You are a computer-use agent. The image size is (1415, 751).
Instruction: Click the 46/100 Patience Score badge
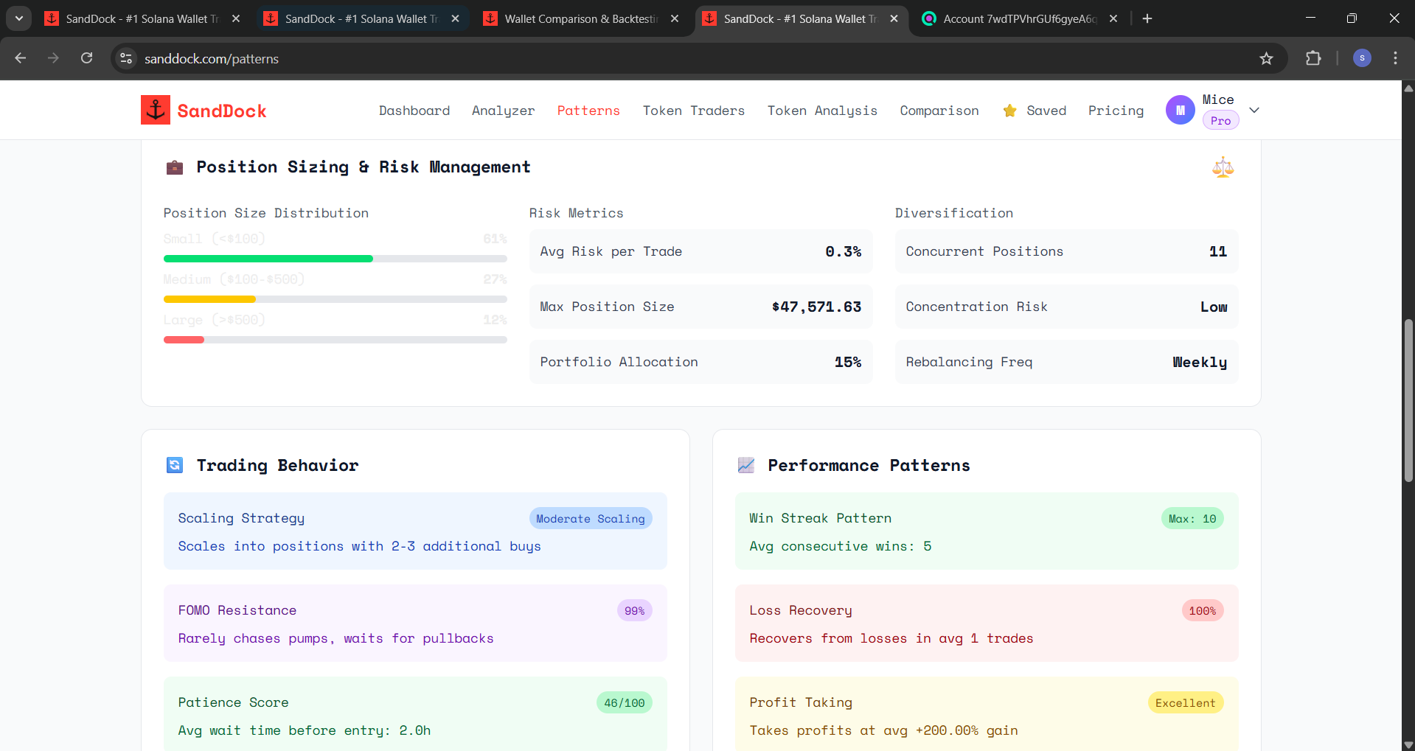(x=624, y=702)
